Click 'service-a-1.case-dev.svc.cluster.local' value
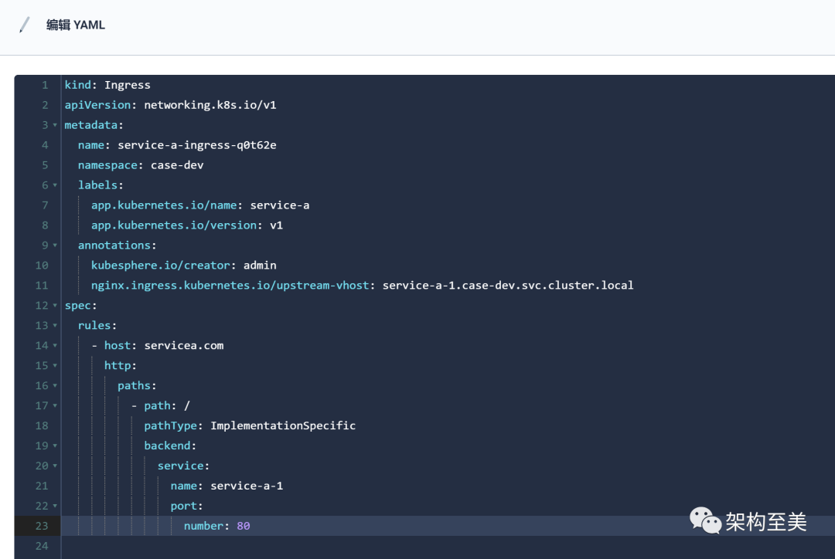Screen dimensions: 835x559 click(x=508, y=286)
